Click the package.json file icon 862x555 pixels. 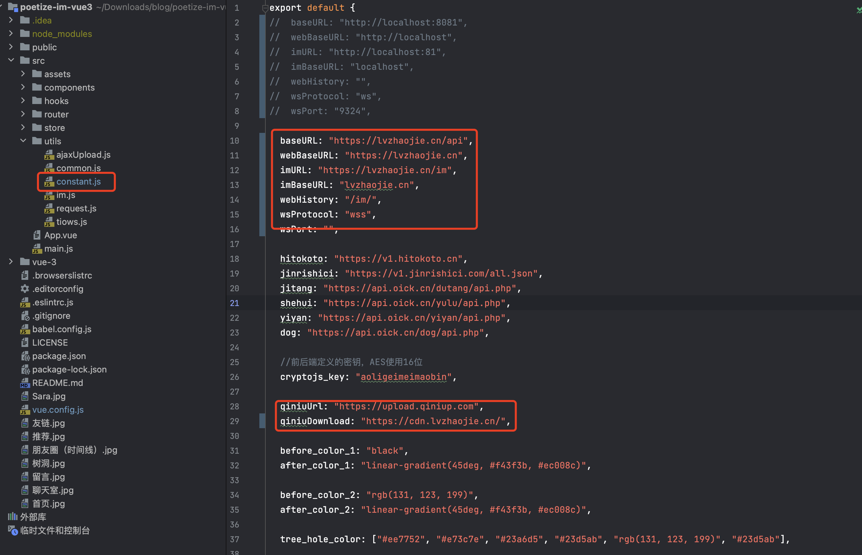[25, 356]
